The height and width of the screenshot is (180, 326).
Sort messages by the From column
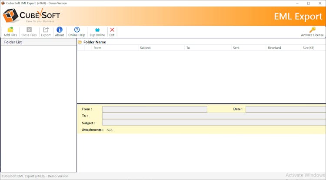(115, 47)
